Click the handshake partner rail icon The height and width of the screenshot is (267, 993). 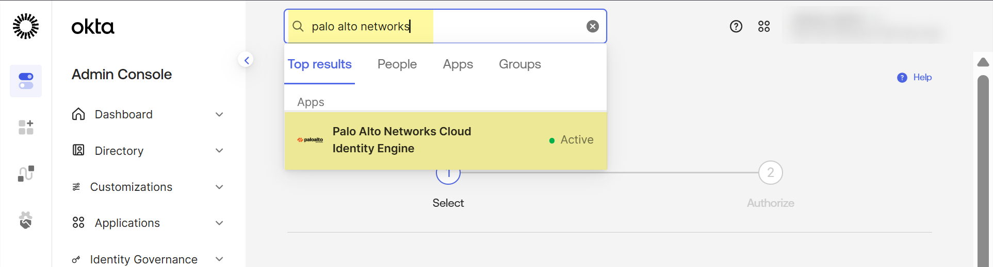tap(26, 220)
